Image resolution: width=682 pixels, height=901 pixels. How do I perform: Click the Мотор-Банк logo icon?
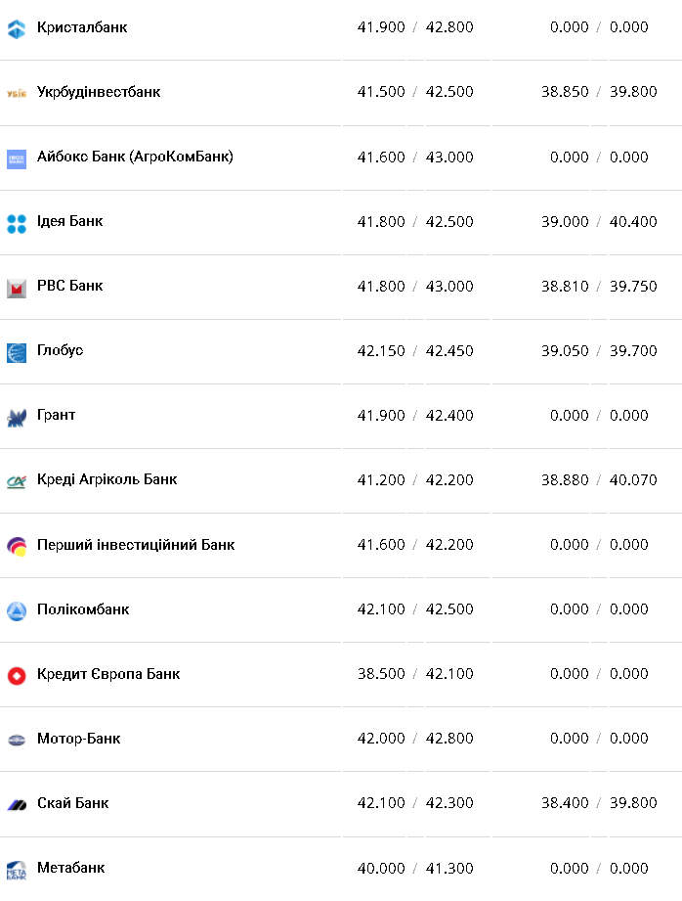pos(16,740)
